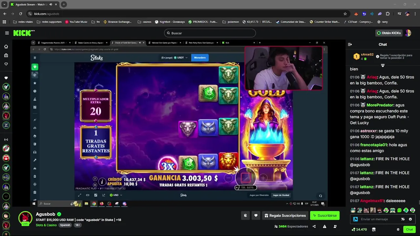Open USD display currency dropdown below game

[116, 195]
